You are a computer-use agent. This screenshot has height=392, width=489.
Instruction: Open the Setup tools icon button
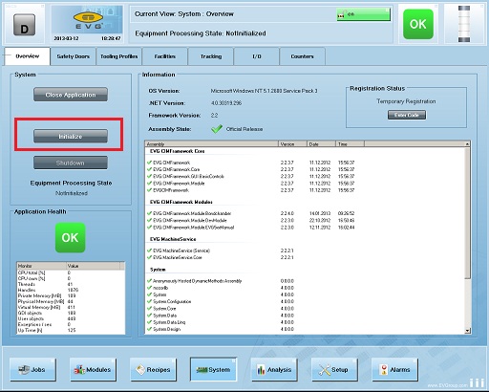coord(334,369)
